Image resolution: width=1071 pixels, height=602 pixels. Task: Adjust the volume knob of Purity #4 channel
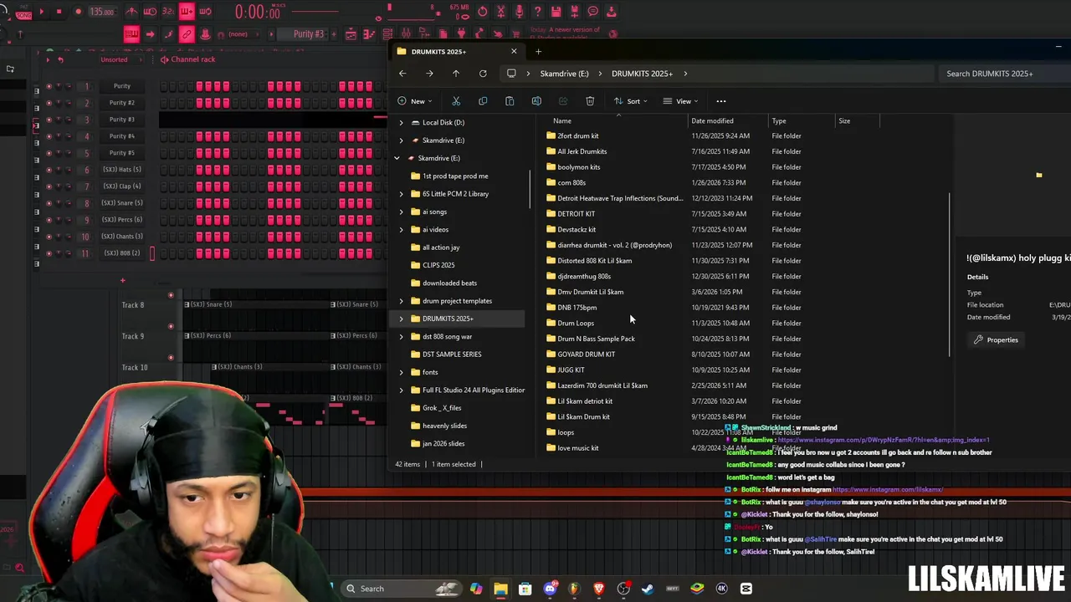point(69,136)
